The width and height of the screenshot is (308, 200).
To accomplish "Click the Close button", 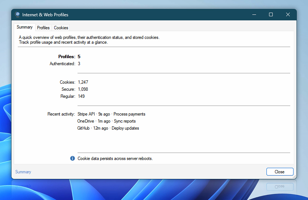I will click(280, 172).
